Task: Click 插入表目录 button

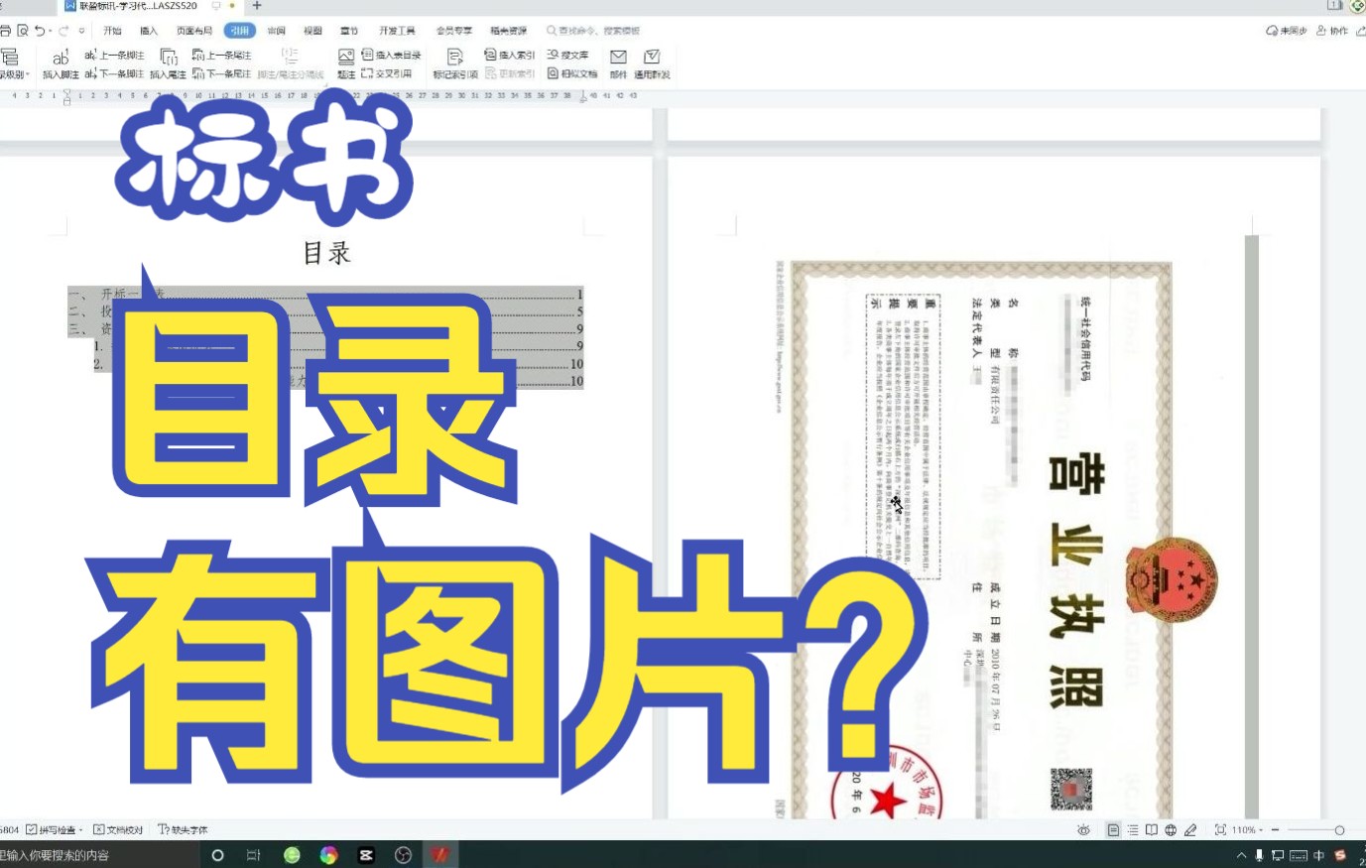Action: click(x=392, y=56)
